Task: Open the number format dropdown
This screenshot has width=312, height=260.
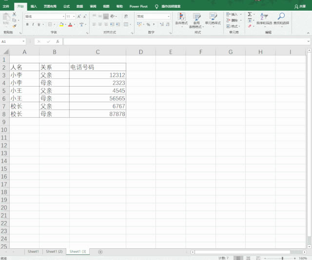Action: tap(169, 17)
